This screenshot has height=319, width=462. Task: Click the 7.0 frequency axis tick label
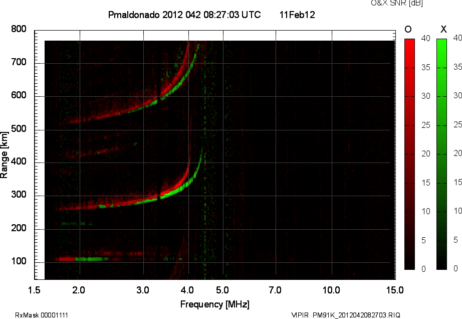point(275,290)
